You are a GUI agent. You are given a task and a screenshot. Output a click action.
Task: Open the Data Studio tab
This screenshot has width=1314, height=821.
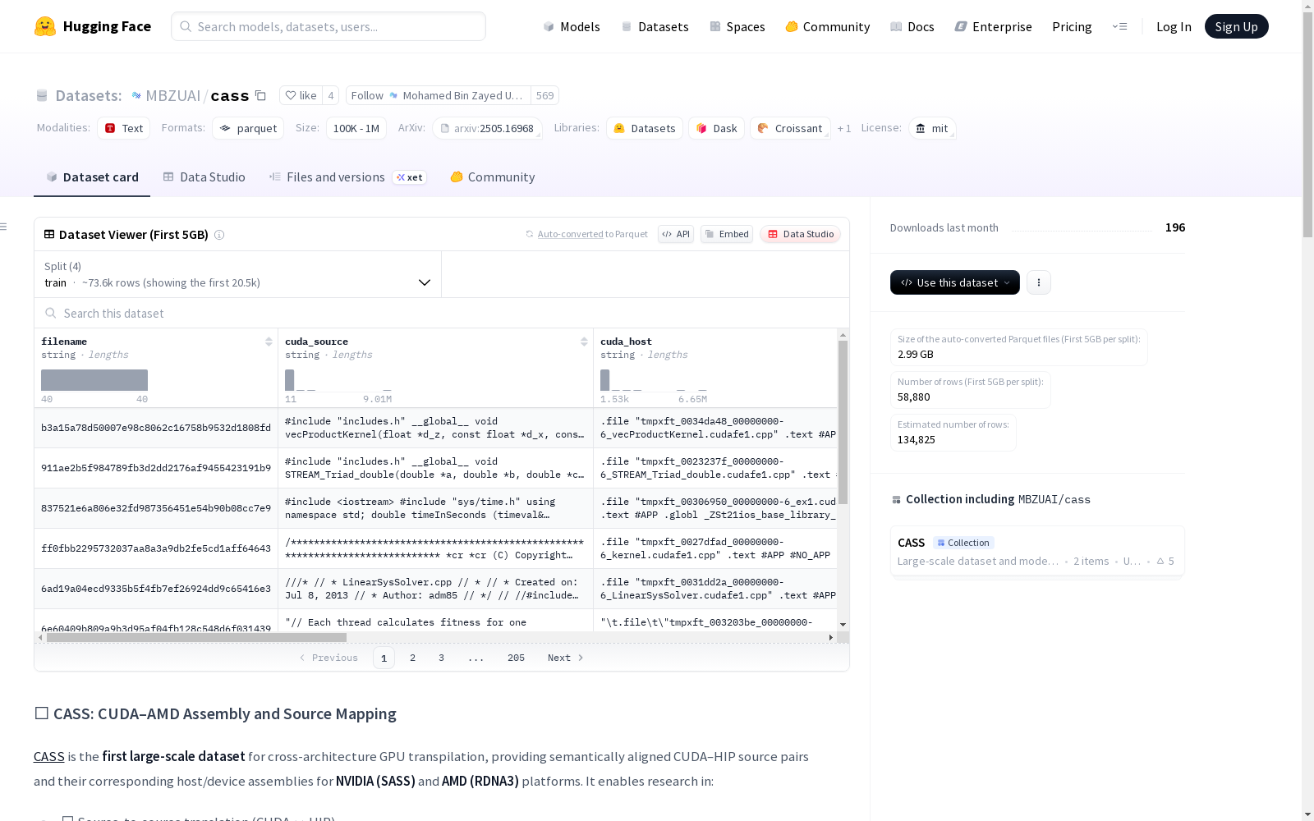click(x=204, y=177)
